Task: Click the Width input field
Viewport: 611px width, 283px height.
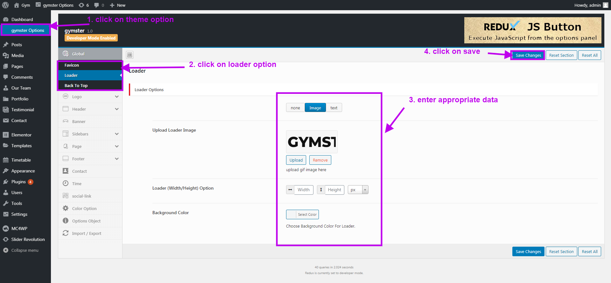Action: click(304, 190)
